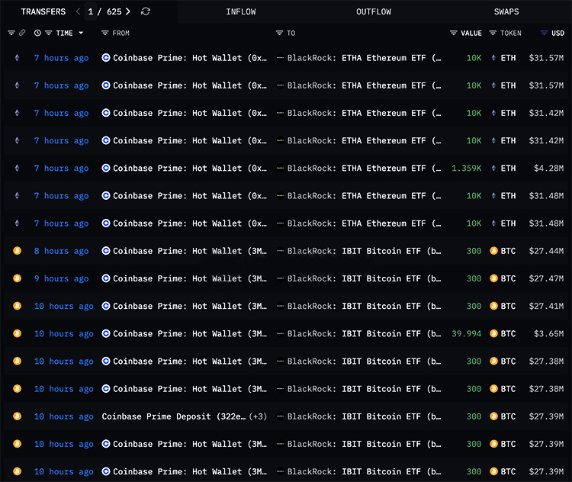Refresh the transfers list
This screenshot has width=572, height=482.
pos(146,11)
